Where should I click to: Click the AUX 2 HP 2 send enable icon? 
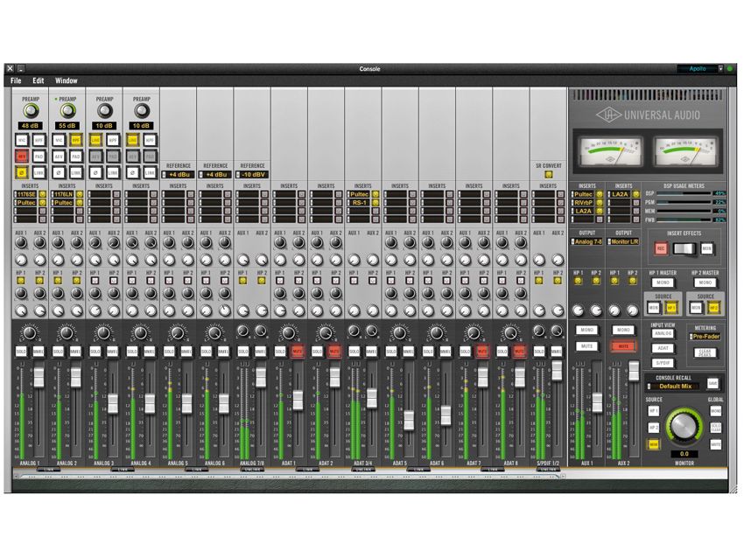pyautogui.click(x=633, y=281)
